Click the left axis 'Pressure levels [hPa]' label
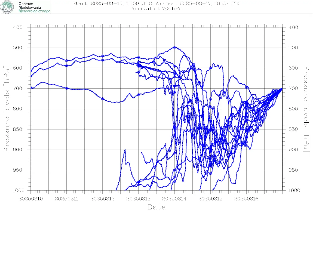Screen dimensions: 313x272 point(7,109)
